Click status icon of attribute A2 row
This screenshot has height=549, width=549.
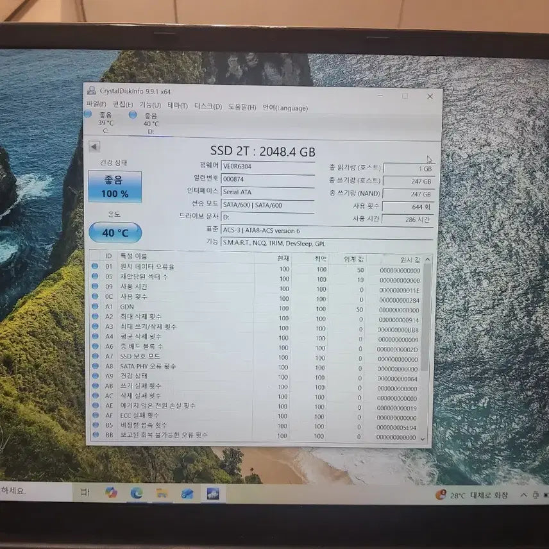(94, 316)
